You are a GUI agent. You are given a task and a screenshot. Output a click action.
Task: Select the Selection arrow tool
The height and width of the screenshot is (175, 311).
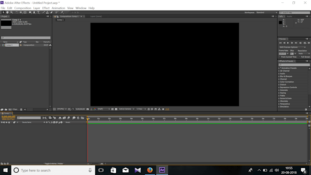pos(3,12)
